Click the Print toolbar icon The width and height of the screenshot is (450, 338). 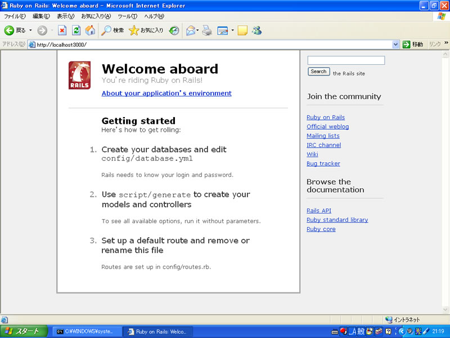pos(207,30)
